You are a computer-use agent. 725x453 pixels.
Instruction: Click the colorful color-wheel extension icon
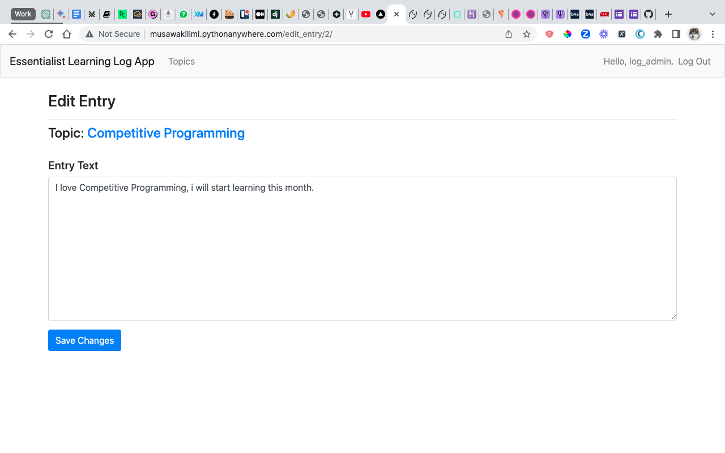point(567,34)
